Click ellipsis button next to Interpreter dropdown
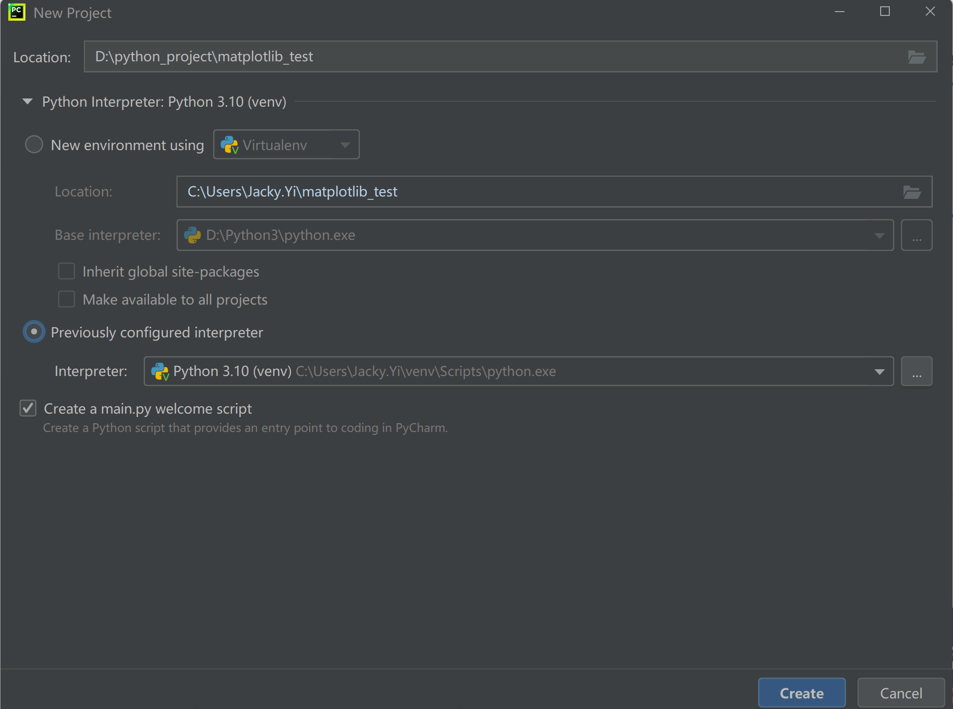The height and width of the screenshot is (709, 953). 916,372
